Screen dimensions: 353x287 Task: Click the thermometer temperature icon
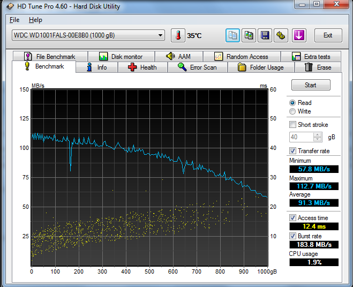[178, 35]
